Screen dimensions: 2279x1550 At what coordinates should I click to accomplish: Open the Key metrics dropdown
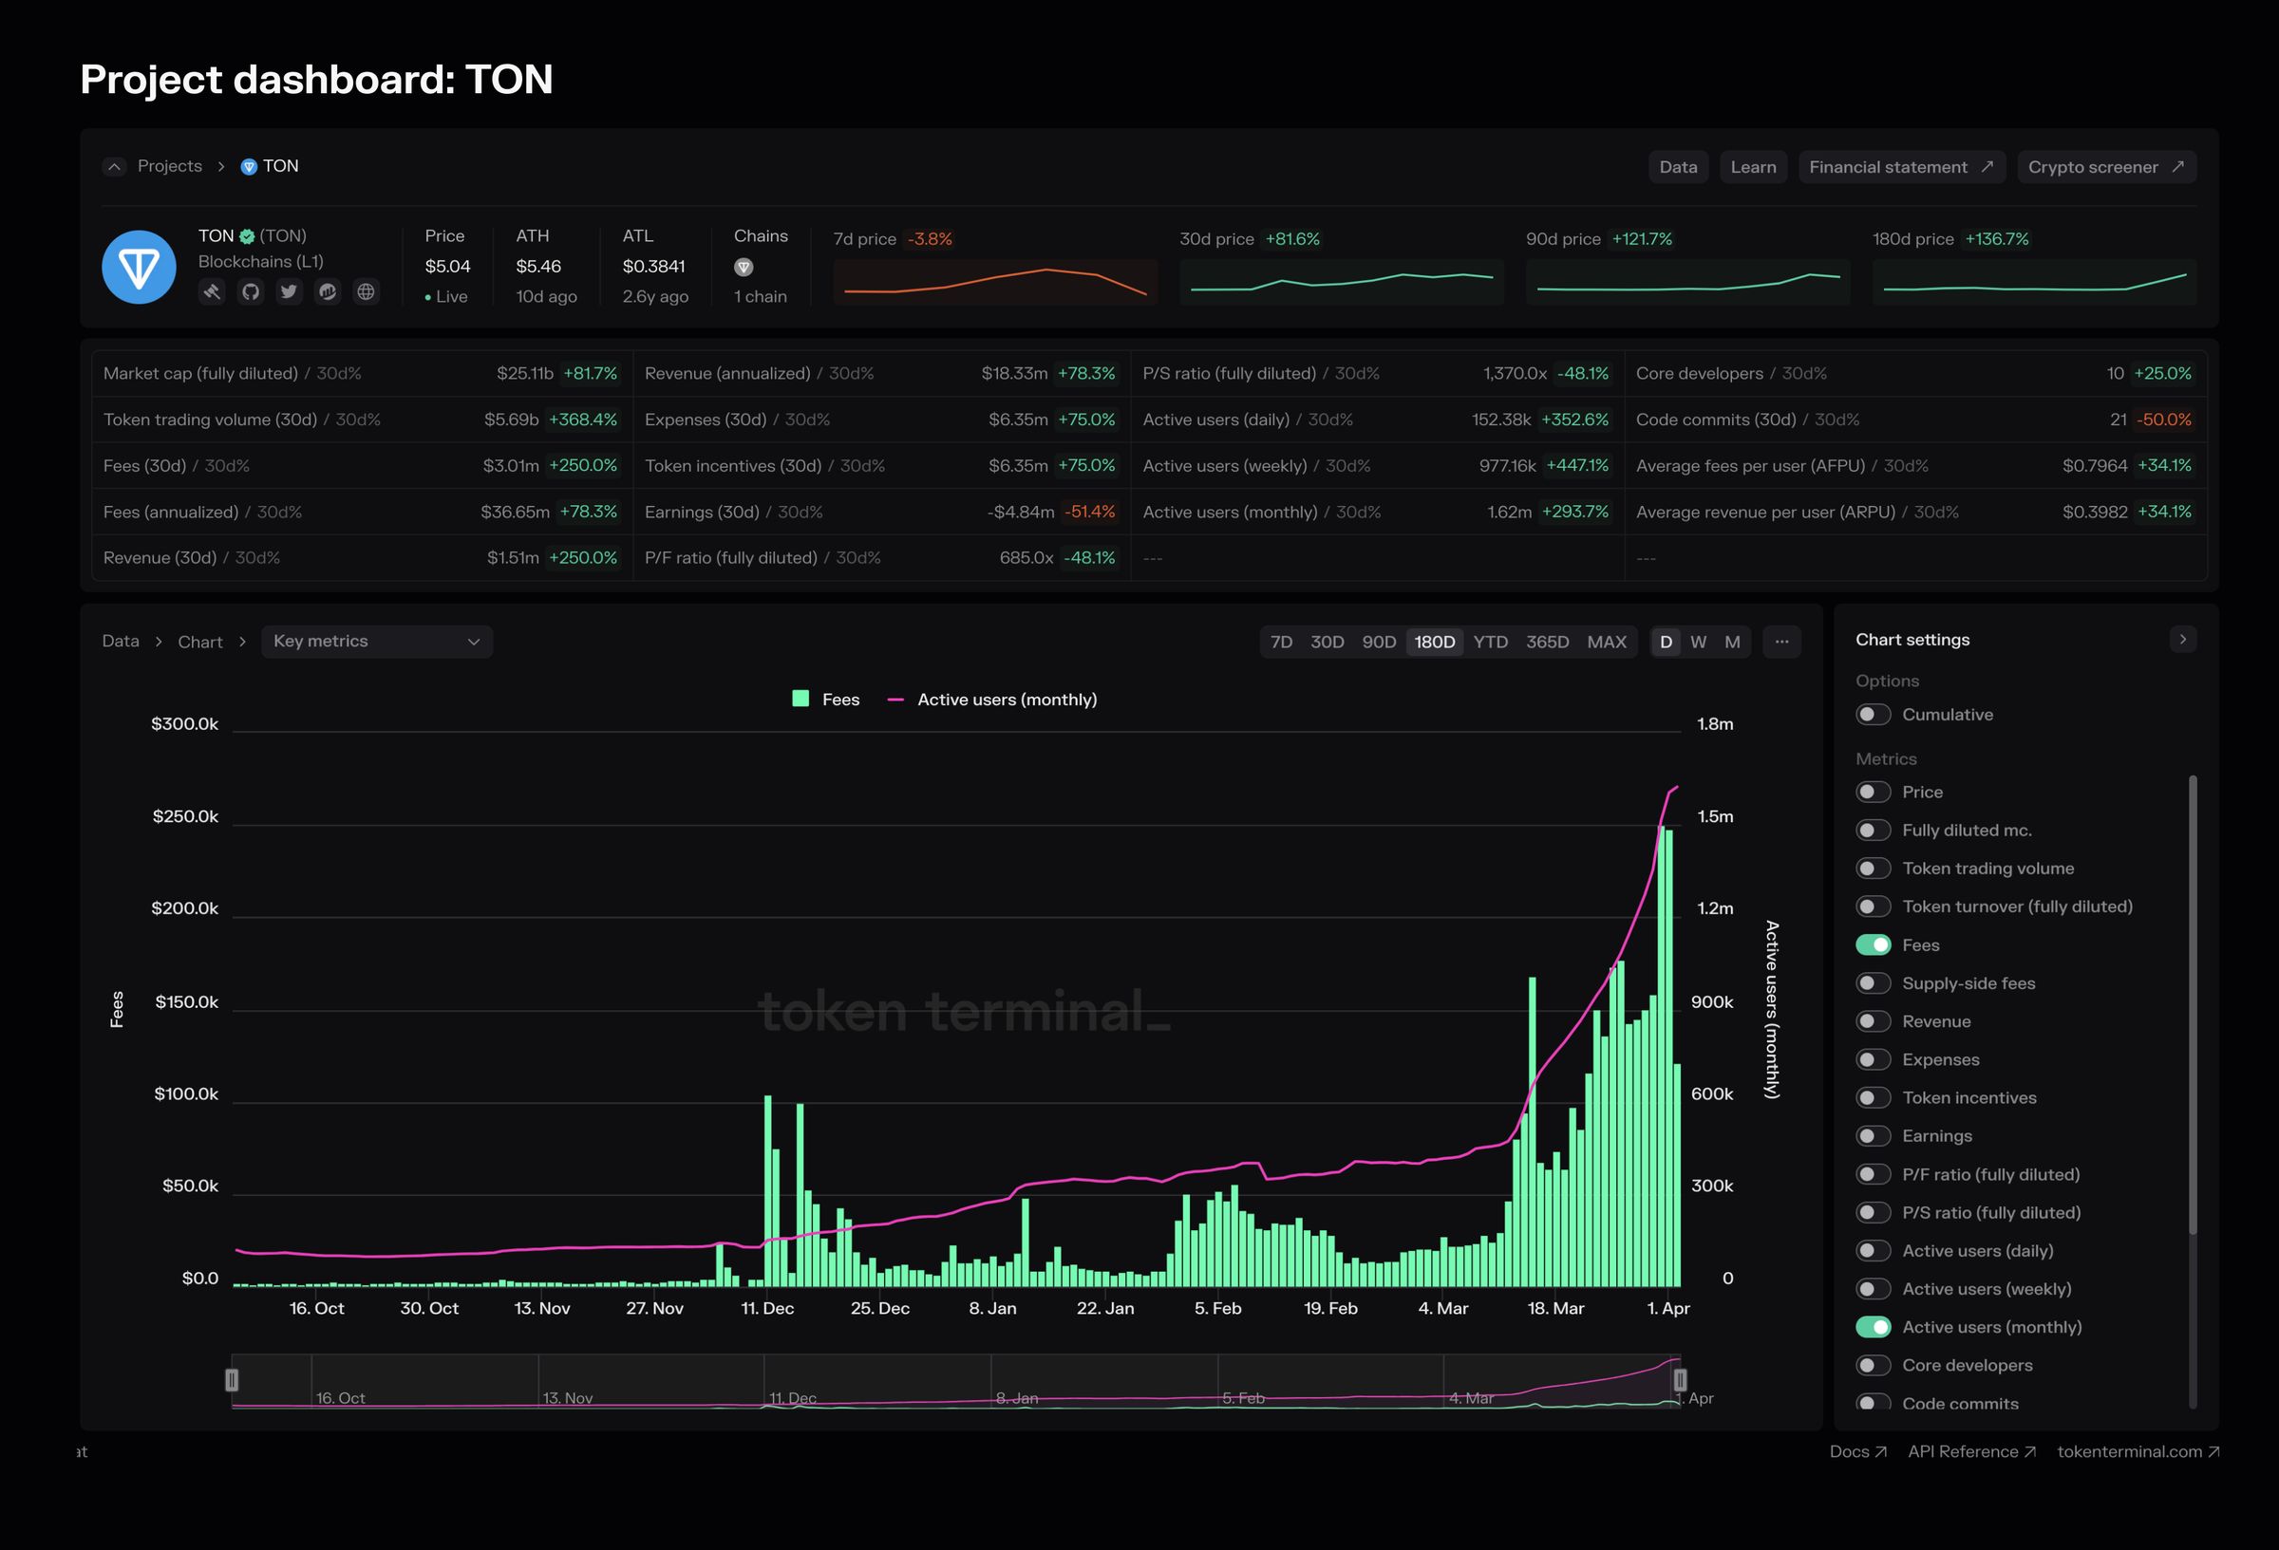coord(377,642)
